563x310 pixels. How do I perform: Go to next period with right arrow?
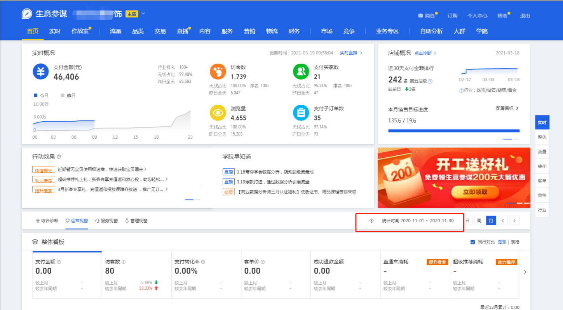(x=514, y=221)
